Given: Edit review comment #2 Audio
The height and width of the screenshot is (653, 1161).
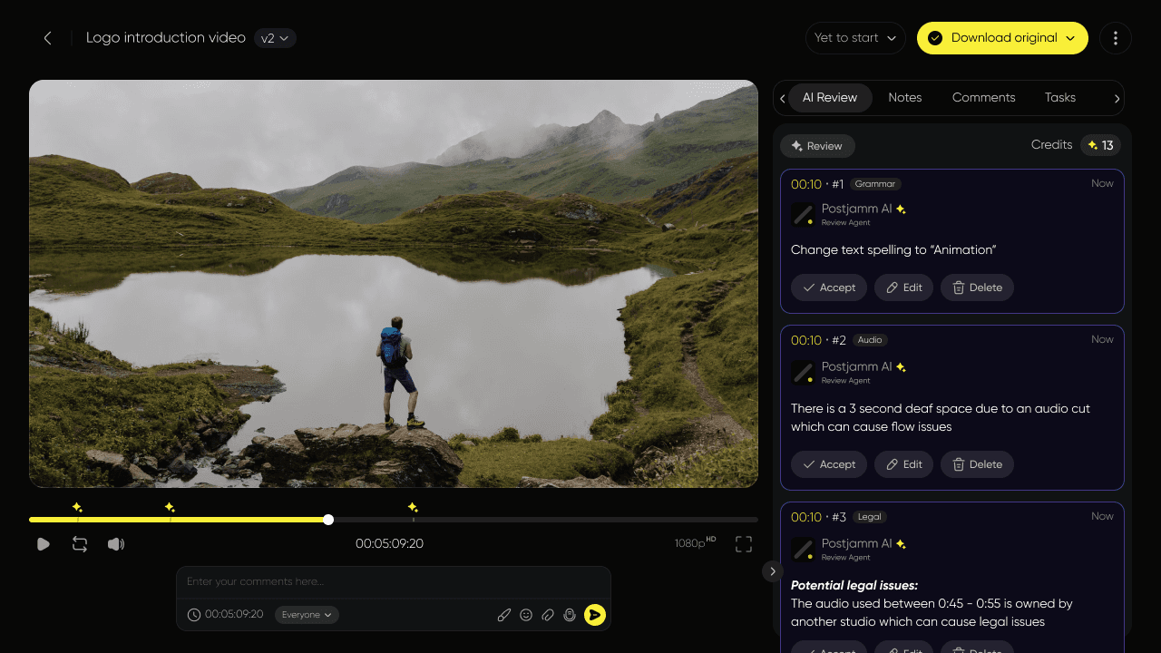Looking at the screenshot, I should (903, 464).
